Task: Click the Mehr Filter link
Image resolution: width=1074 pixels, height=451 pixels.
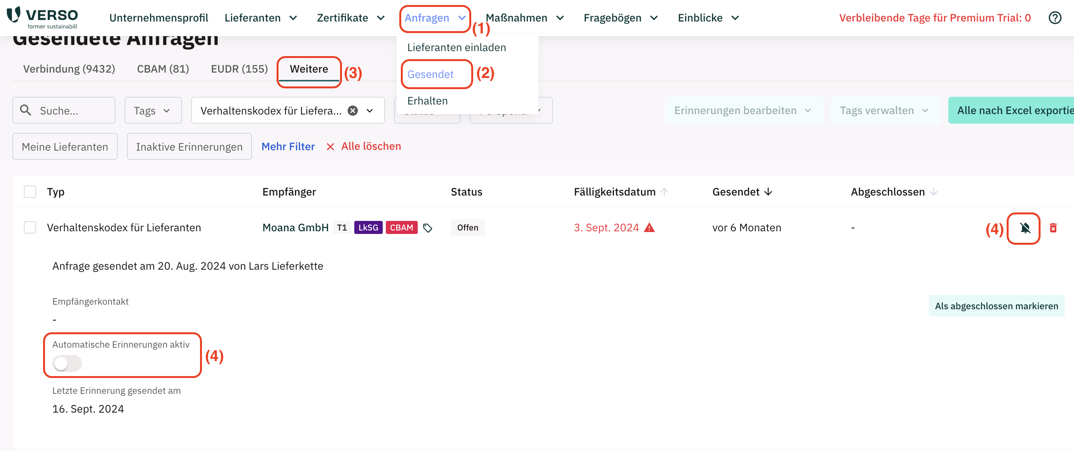Action: pyautogui.click(x=288, y=146)
